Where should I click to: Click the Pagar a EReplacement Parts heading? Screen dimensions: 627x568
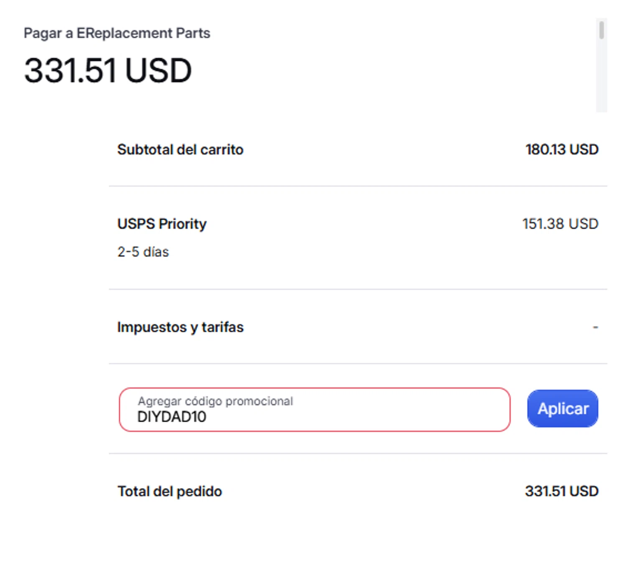point(117,33)
